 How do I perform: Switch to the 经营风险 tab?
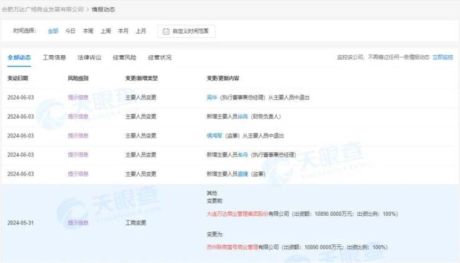(x=124, y=57)
